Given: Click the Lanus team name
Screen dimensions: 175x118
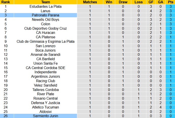Looking at the screenshot, I should point(45,11).
